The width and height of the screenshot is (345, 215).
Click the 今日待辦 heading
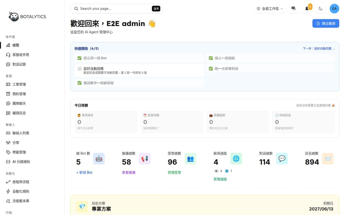tap(81, 105)
